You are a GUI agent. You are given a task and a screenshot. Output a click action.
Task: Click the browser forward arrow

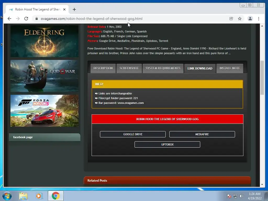pos(18,19)
